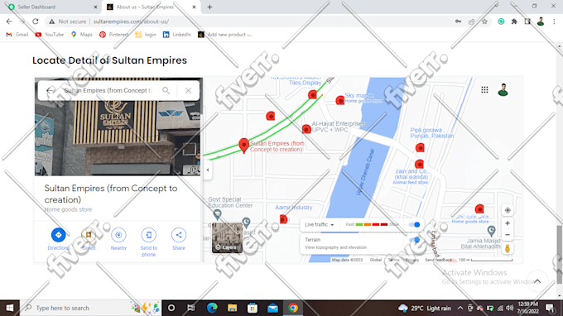Click the Sultan Empires storefront photo
Image resolution: width=563 pixels, height=316 pixels.
tap(118, 138)
